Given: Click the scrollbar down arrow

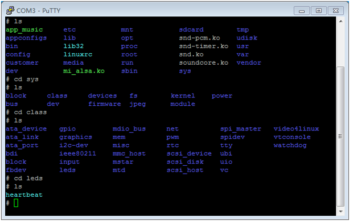Looking at the screenshot, I should (x=341, y=212).
